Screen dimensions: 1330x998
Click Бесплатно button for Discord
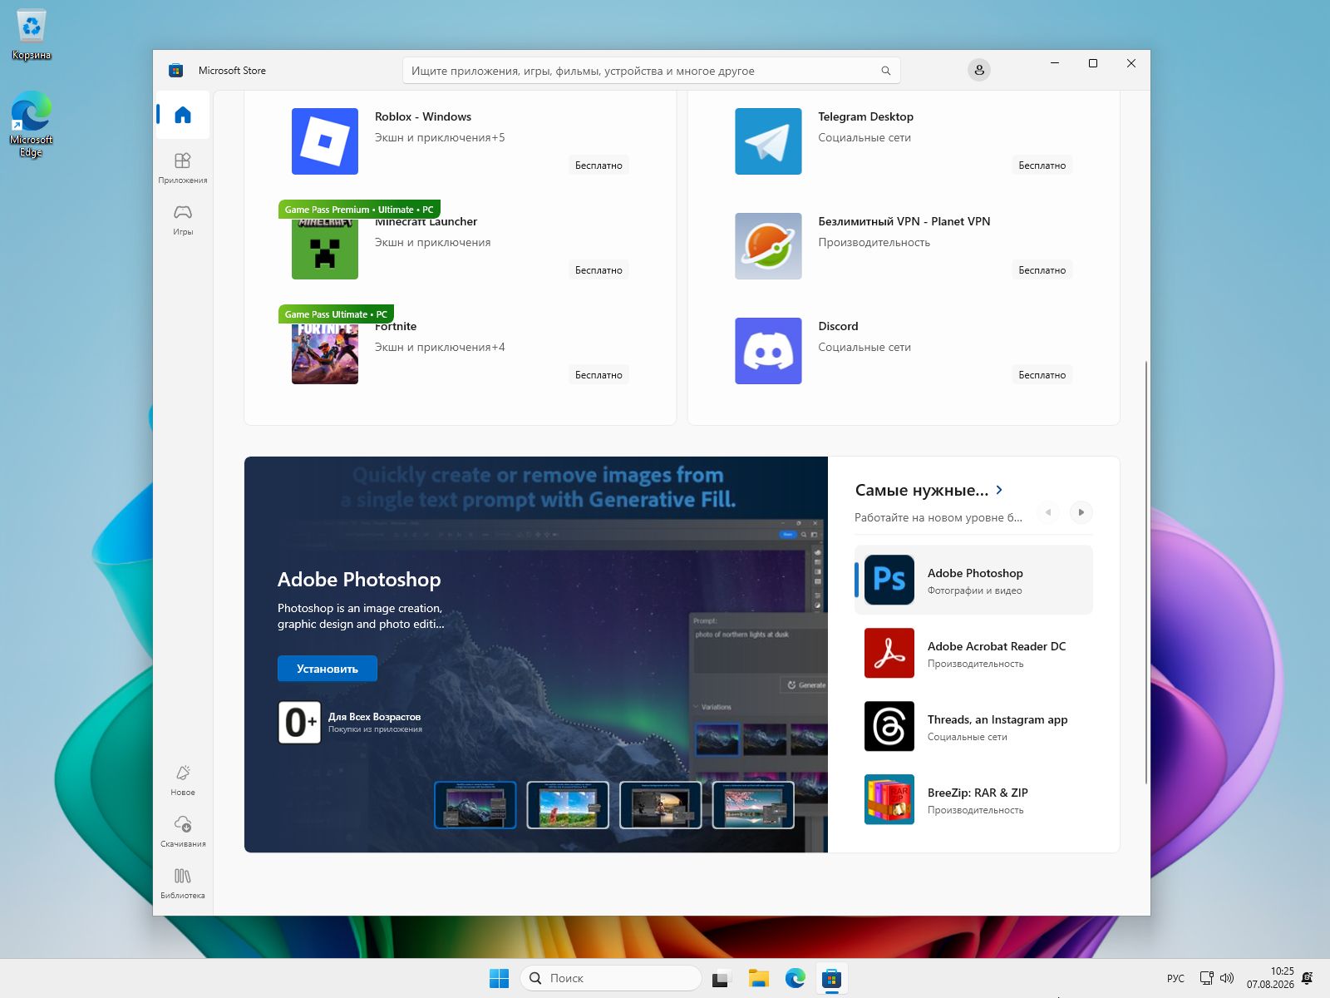pyautogui.click(x=1042, y=375)
